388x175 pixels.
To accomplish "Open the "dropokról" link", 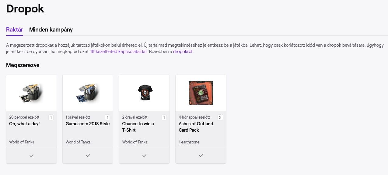I will (183, 52).
